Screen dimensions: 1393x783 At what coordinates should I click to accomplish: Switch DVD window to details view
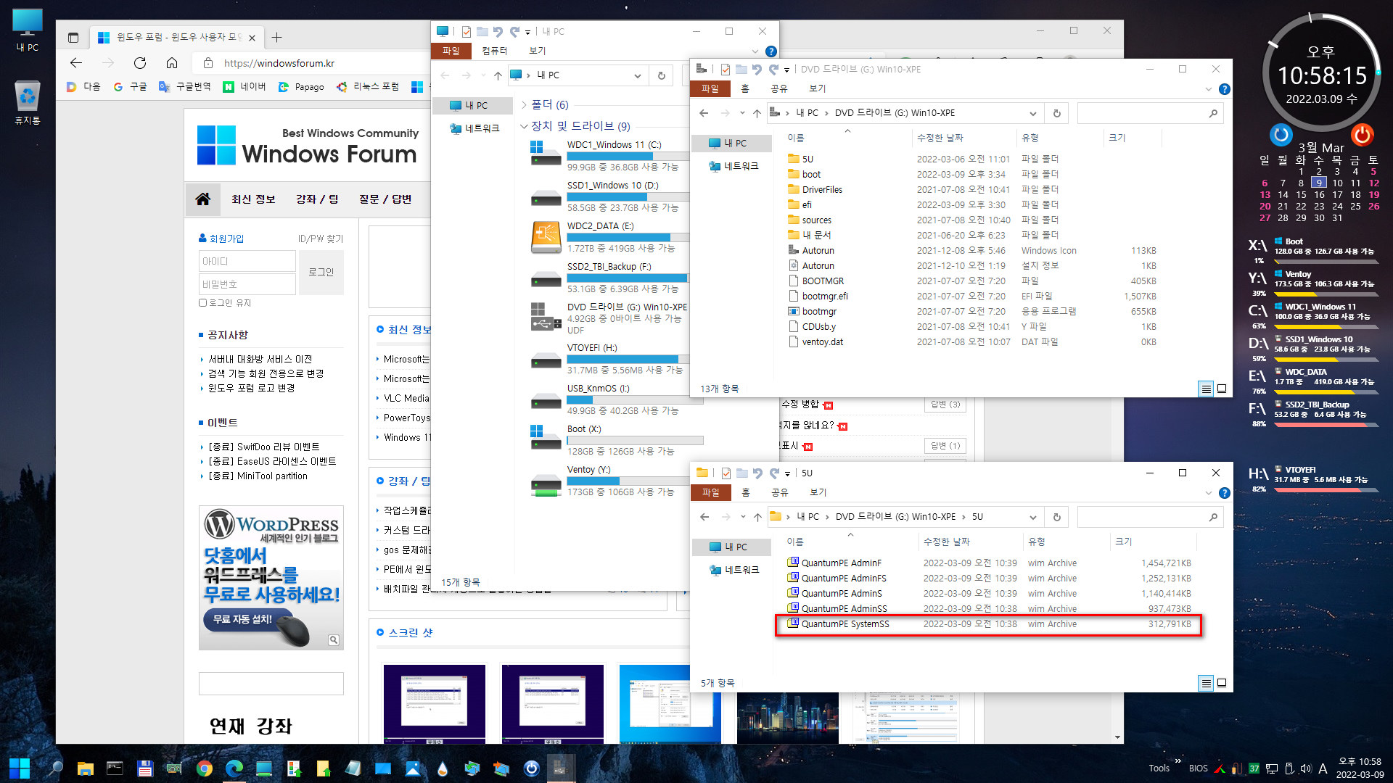click(x=1206, y=389)
